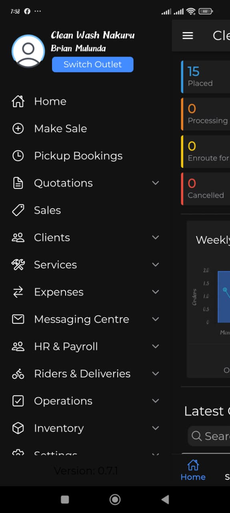Open Pickup Bookings via its clock icon
230x513 pixels.
tap(18, 156)
